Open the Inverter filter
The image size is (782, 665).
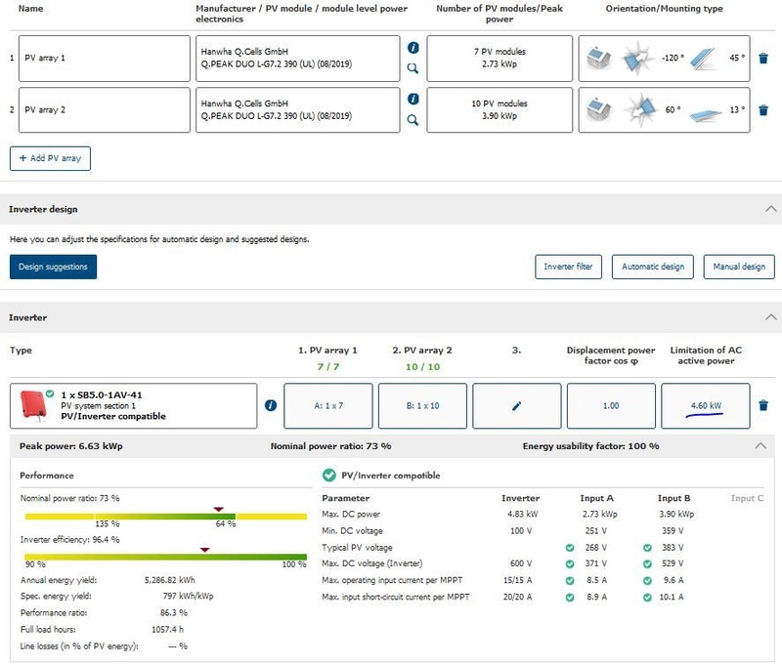(568, 267)
